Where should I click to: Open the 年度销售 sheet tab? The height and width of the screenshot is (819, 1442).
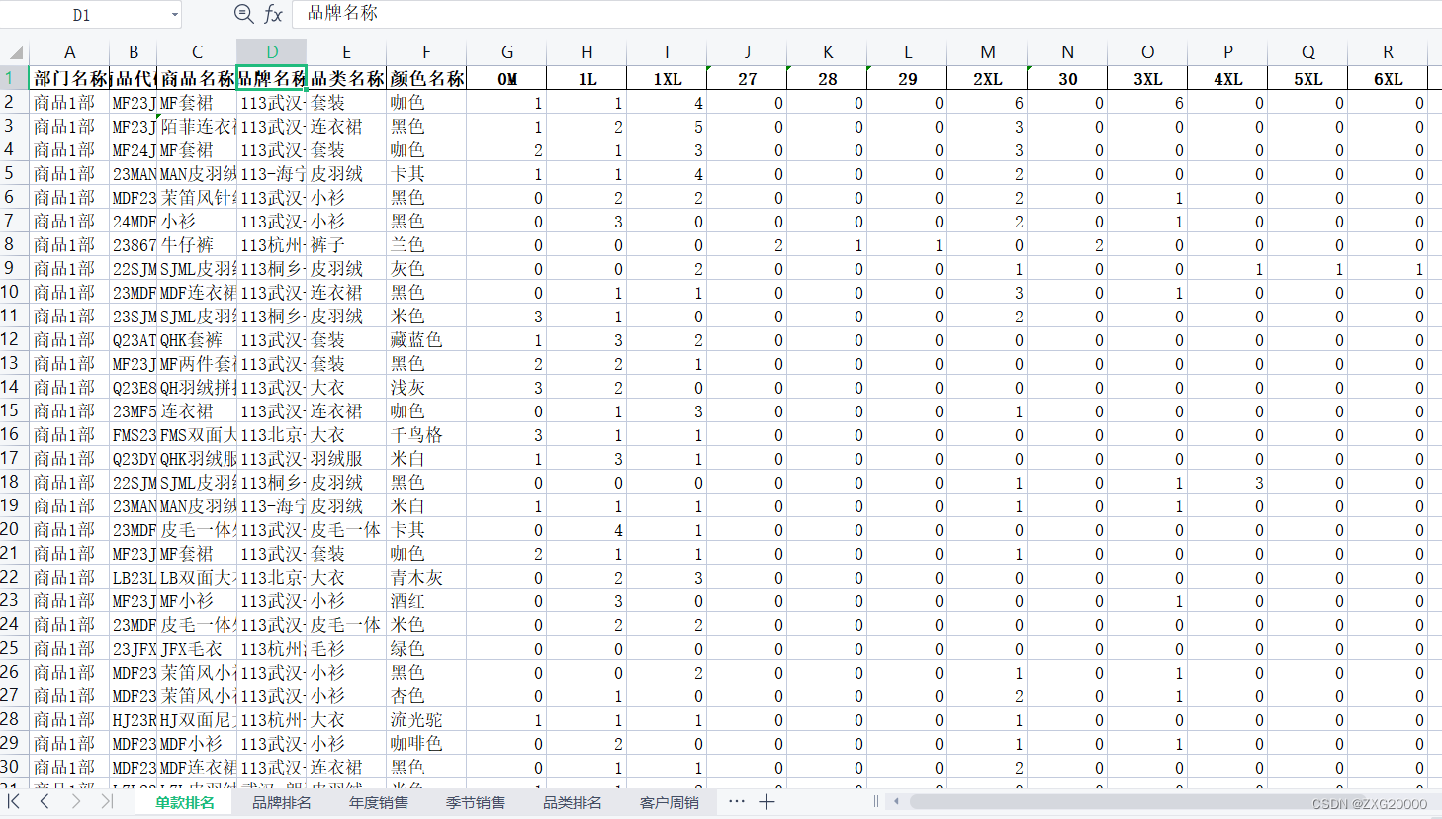point(378,802)
